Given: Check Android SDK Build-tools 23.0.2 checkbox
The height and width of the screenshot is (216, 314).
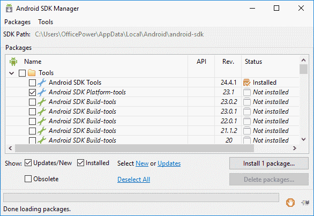Looking at the screenshot, I should coord(32,102).
